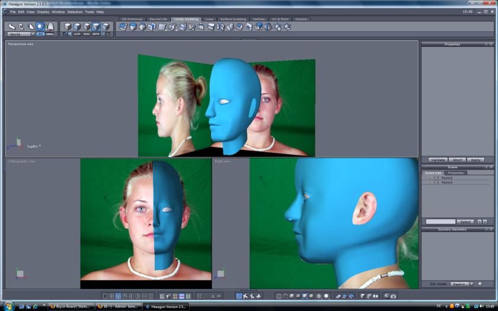Collapse the Properties panel via header arrow

coord(486,44)
